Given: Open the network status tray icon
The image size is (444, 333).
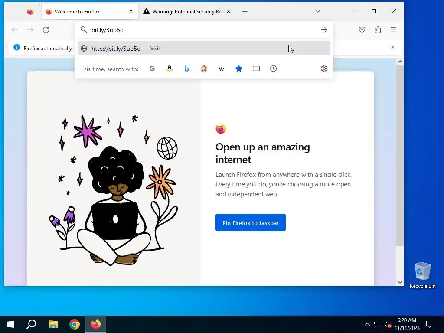Looking at the screenshot, I should tap(378, 324).
